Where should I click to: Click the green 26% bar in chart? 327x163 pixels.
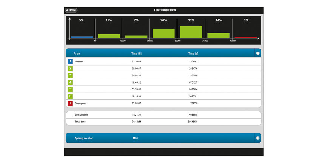point(164,33)
